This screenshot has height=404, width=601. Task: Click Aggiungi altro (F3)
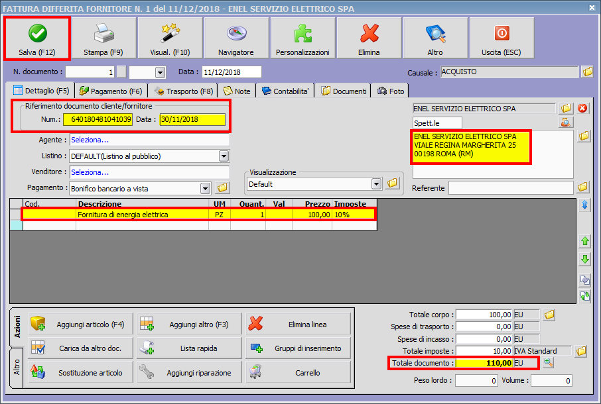(x=189, y=325)
